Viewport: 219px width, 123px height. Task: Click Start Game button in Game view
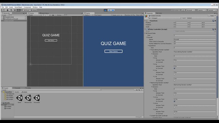(x=113, y=51)
